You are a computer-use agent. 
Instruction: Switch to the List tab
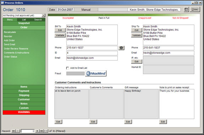(x=24, y=19)
